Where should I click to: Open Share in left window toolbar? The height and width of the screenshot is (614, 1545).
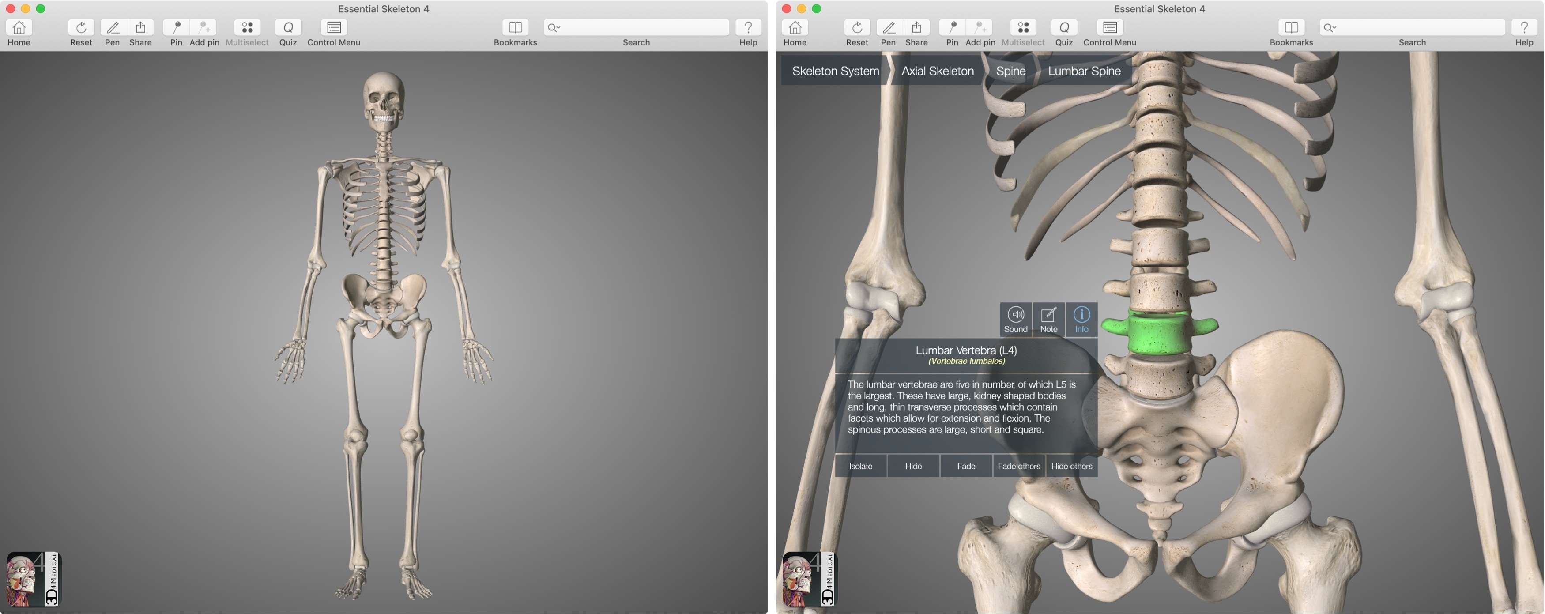pos(140,27)
